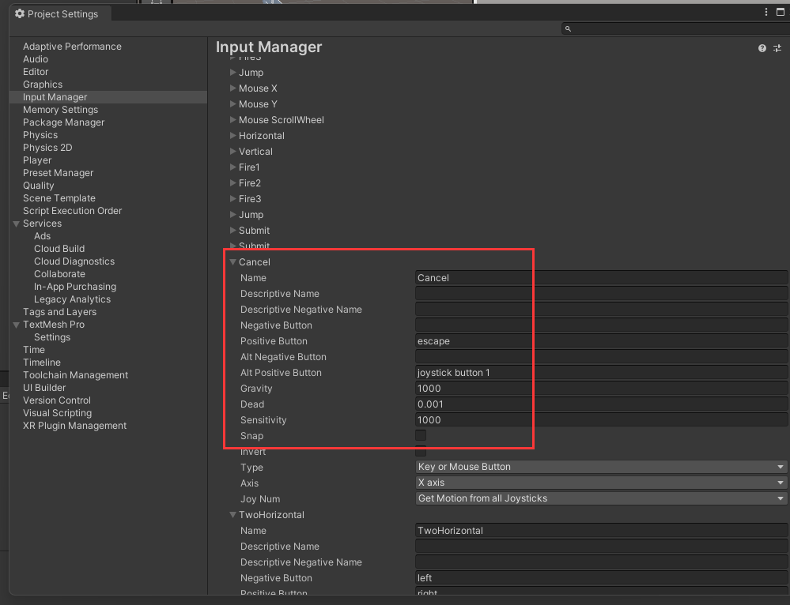The width and height of the screenshot is (790, 605).
Task: Open the Joy Num dropdown
Action: 601,498
